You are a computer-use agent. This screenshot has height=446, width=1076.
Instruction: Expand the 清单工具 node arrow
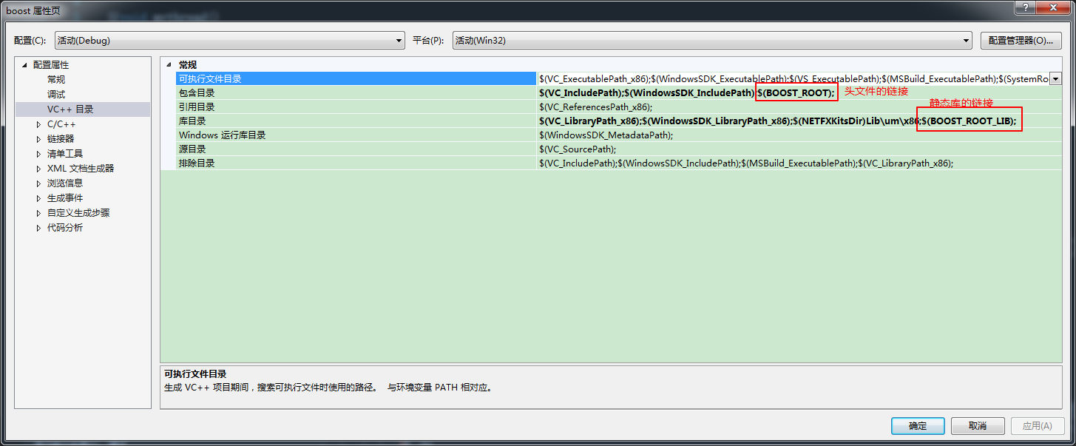[x=39, y=154]
